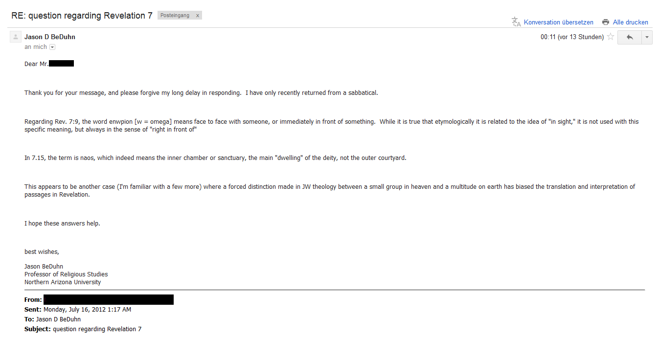Click the paragraph about Rev. 7:9
The height and width of the screenshot is (339, 659).
[x=331, y=126]
